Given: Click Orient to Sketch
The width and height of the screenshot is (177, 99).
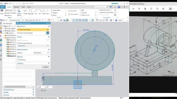Looking at the screenshot, I should tap(10, 13).
